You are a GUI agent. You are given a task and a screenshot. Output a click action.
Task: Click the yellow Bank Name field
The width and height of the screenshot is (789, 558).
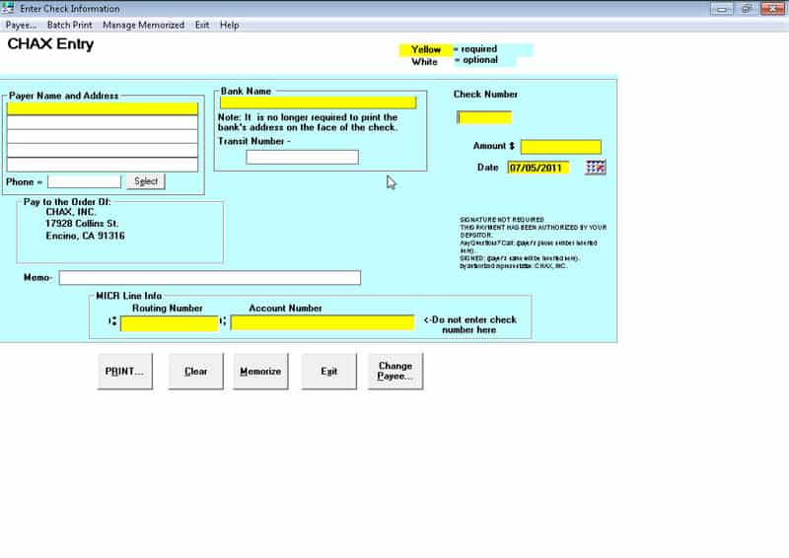pyautogui.click(x=318, y=103)
